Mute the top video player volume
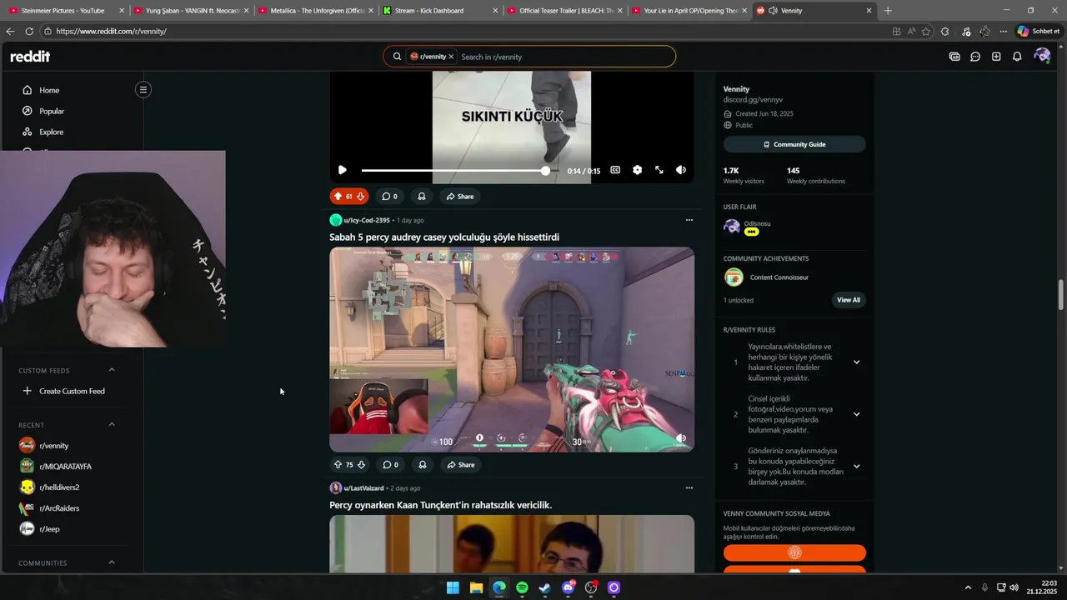Screen dimensions: 1067x600 (681, 170)
